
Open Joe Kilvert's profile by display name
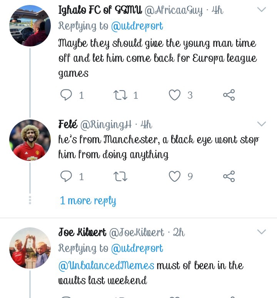[x=82, y=232]
